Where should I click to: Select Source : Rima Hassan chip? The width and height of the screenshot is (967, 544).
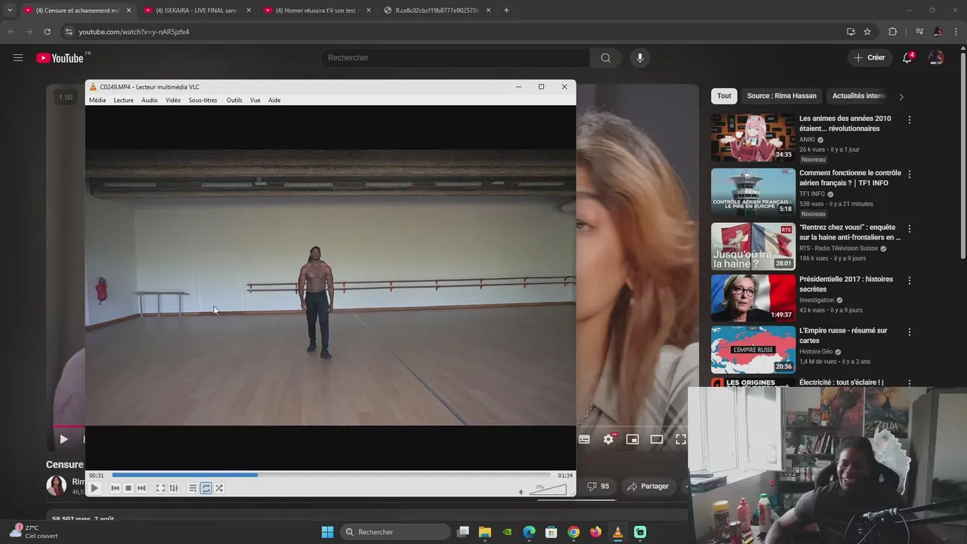click(781, 96)
